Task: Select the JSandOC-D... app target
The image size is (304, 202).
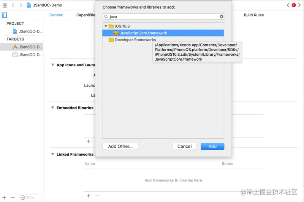Action: (x=22, y=47)
